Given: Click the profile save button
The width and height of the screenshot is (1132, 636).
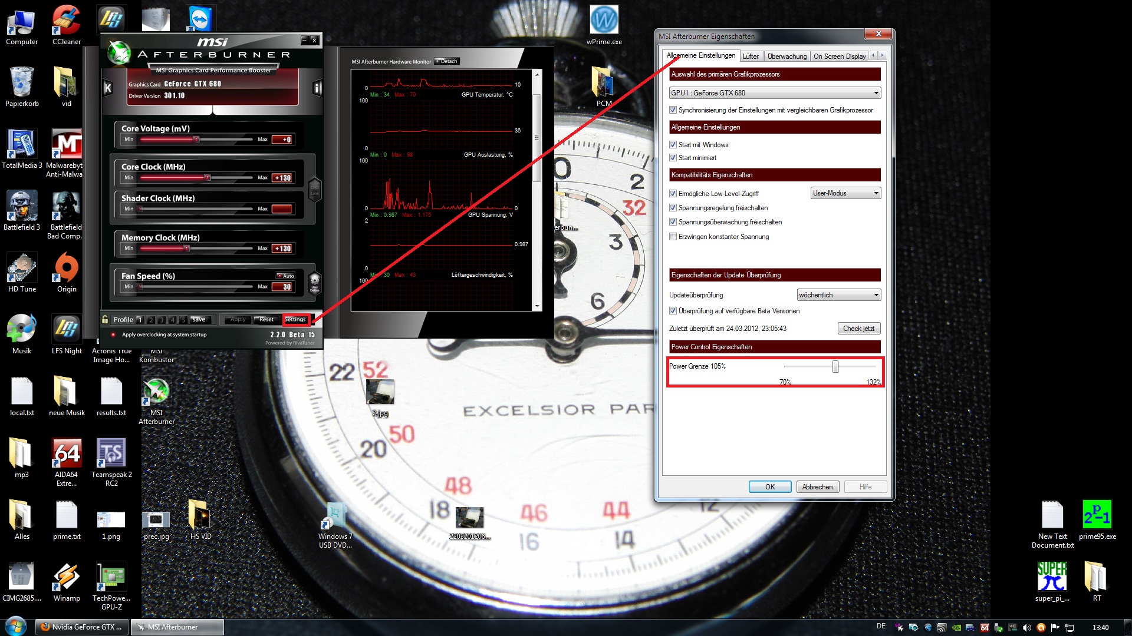Looking at the screenshot, I should pyautogui.click(x=199, y=319).
